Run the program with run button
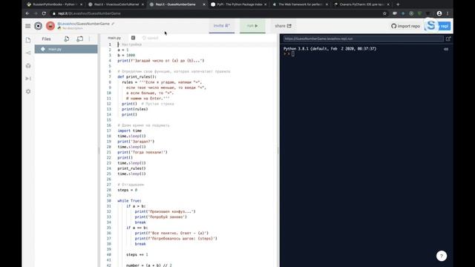475x267 pixels. click(x=252, y=26)
